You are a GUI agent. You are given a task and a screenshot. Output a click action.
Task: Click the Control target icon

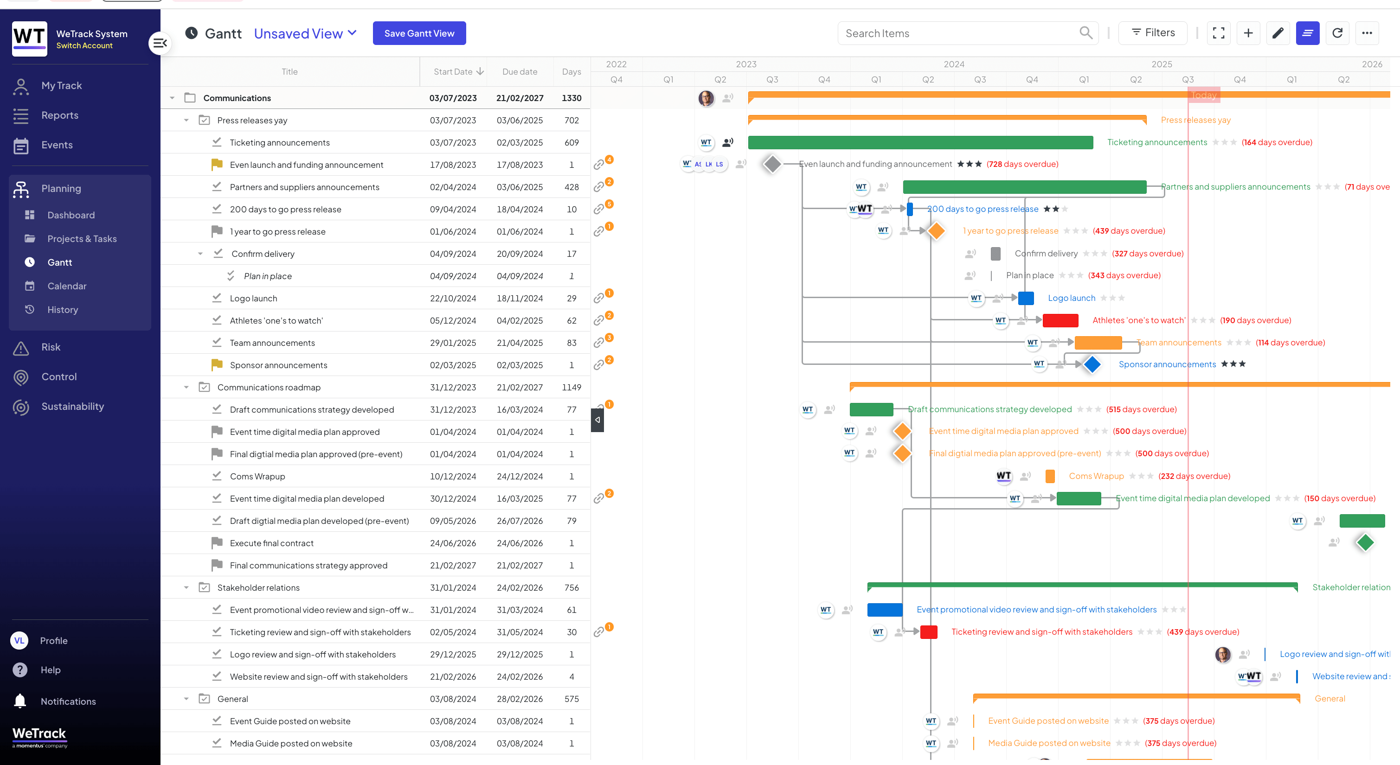(21, 377)
